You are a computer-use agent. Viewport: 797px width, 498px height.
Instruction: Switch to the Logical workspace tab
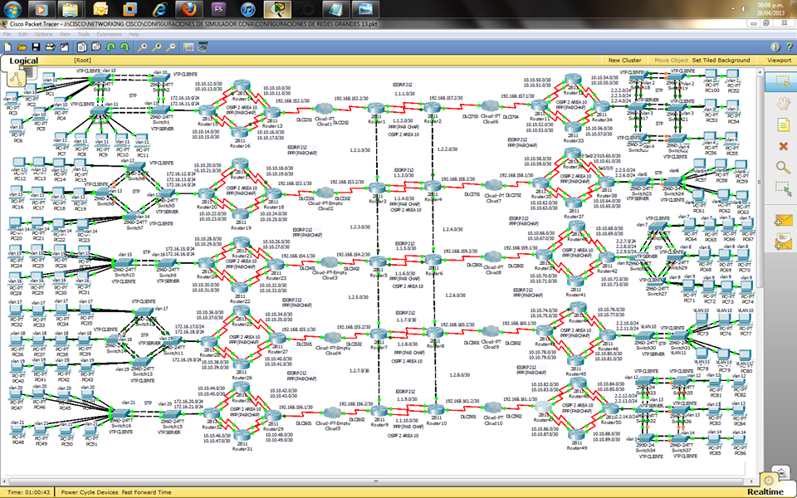tap(25, 61)
